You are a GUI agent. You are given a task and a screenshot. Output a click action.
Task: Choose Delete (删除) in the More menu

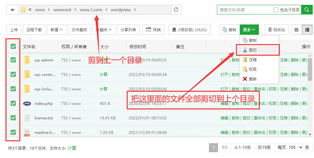(259, 79)
